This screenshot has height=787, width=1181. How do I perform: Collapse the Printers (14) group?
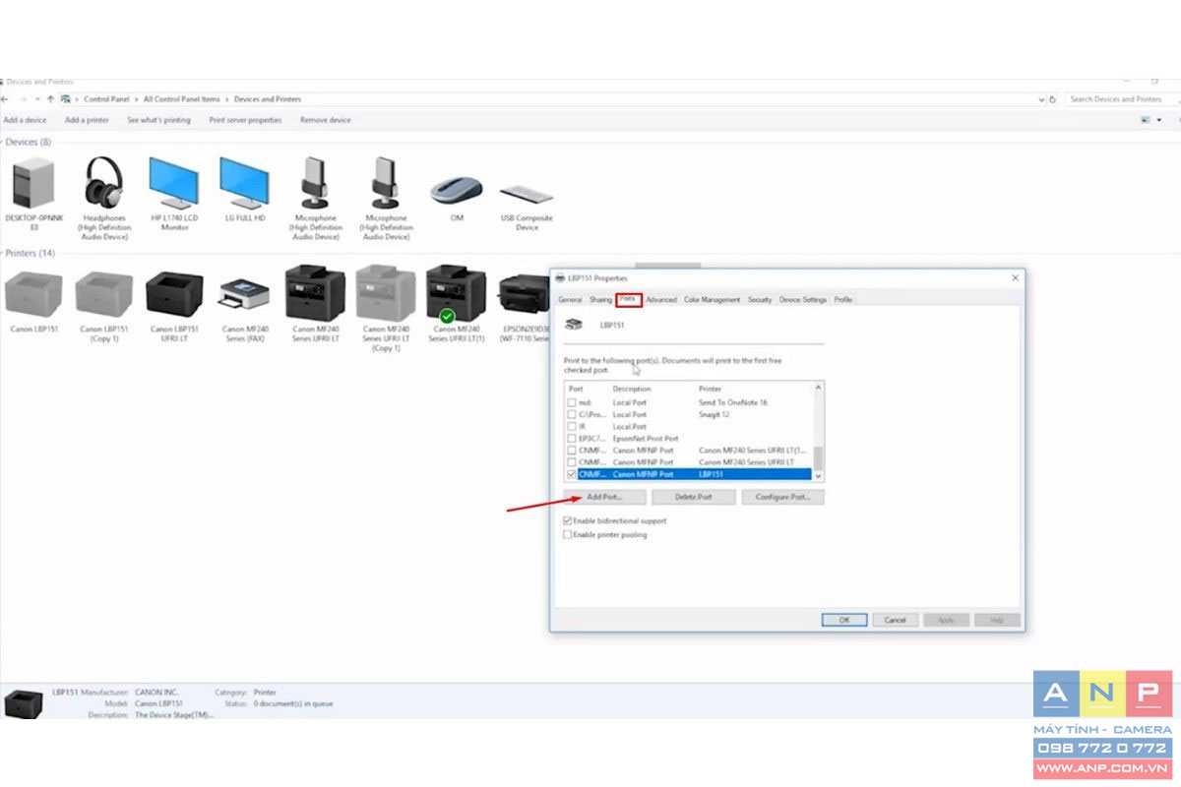(x=3, y=253)
